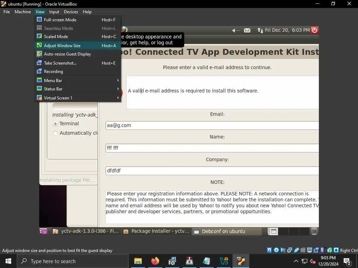The height and width of the screenshot is (268, 358).
Task: Click Adjust Window Size menu entry
Action: point(78,46)
